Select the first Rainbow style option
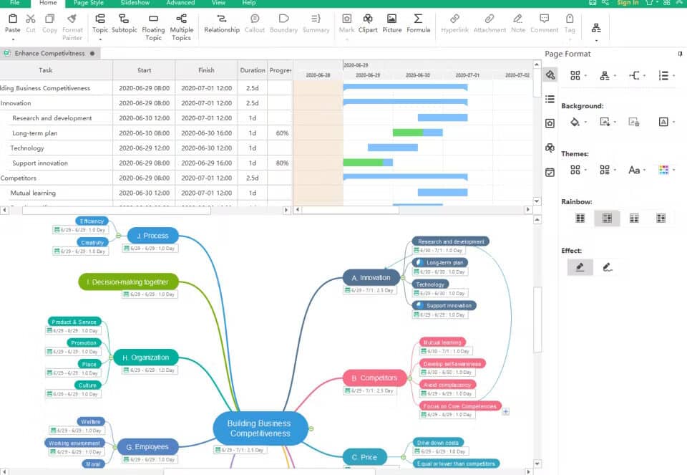This screenshot has height=475, width=687. pyautogui.click(x=580, y=218)
